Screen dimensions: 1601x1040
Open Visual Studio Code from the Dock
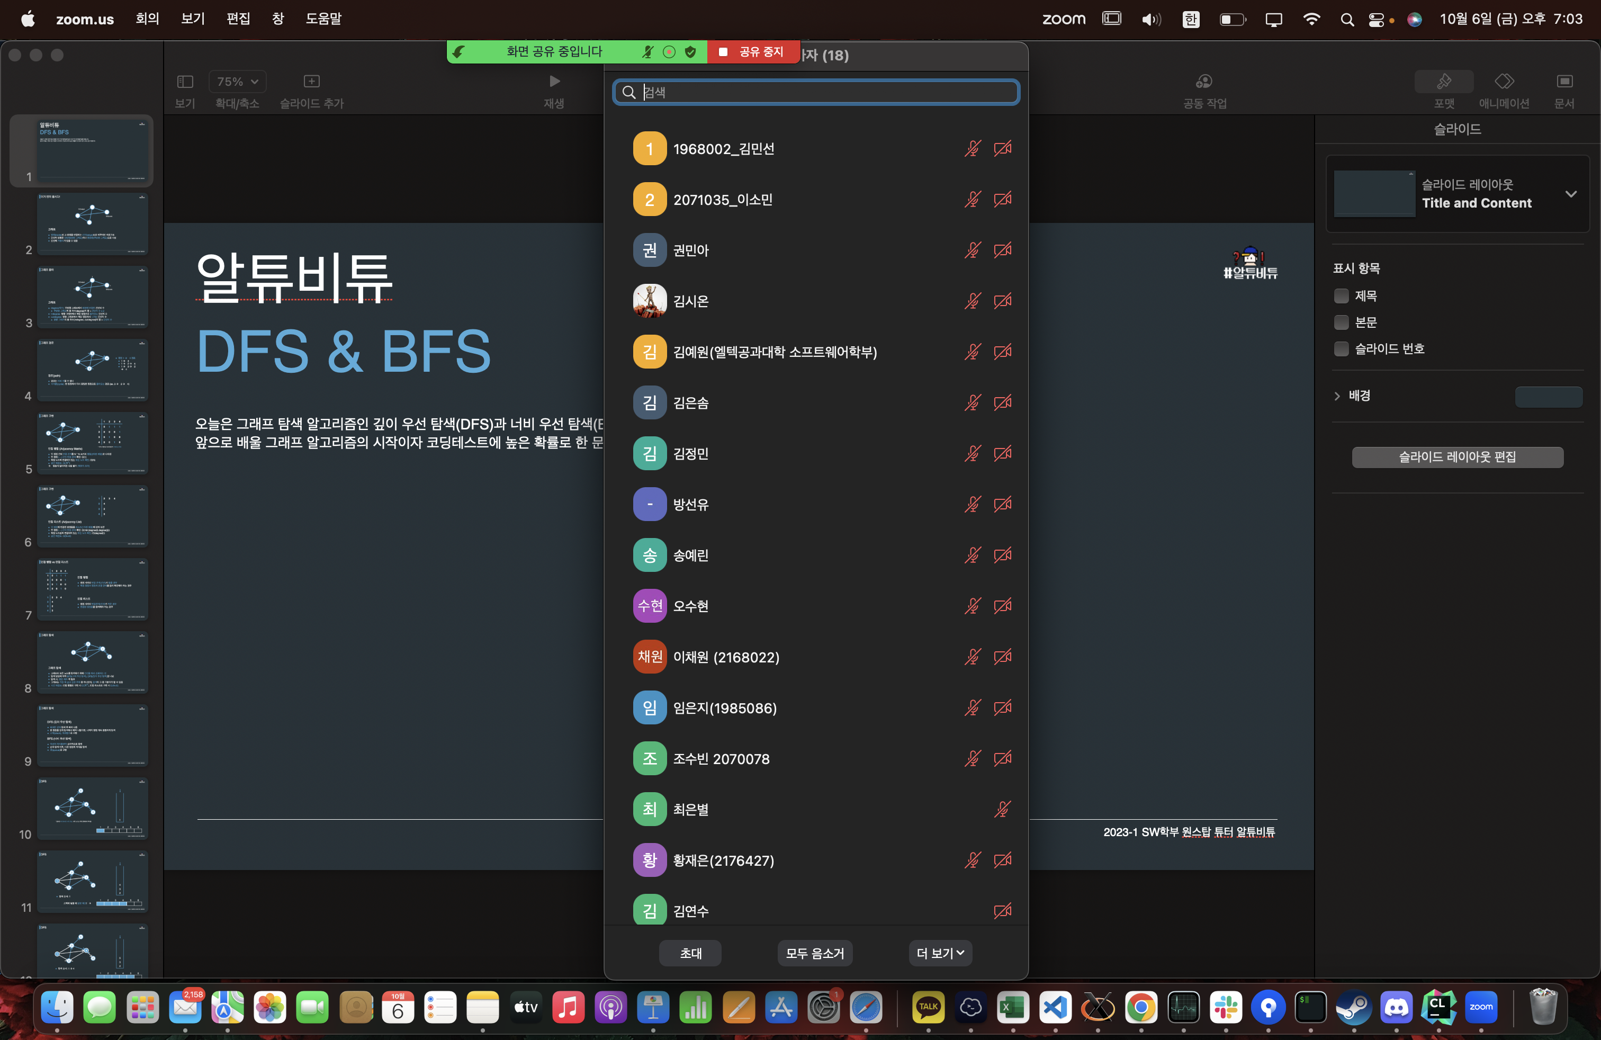[x=1055, y=1007]
